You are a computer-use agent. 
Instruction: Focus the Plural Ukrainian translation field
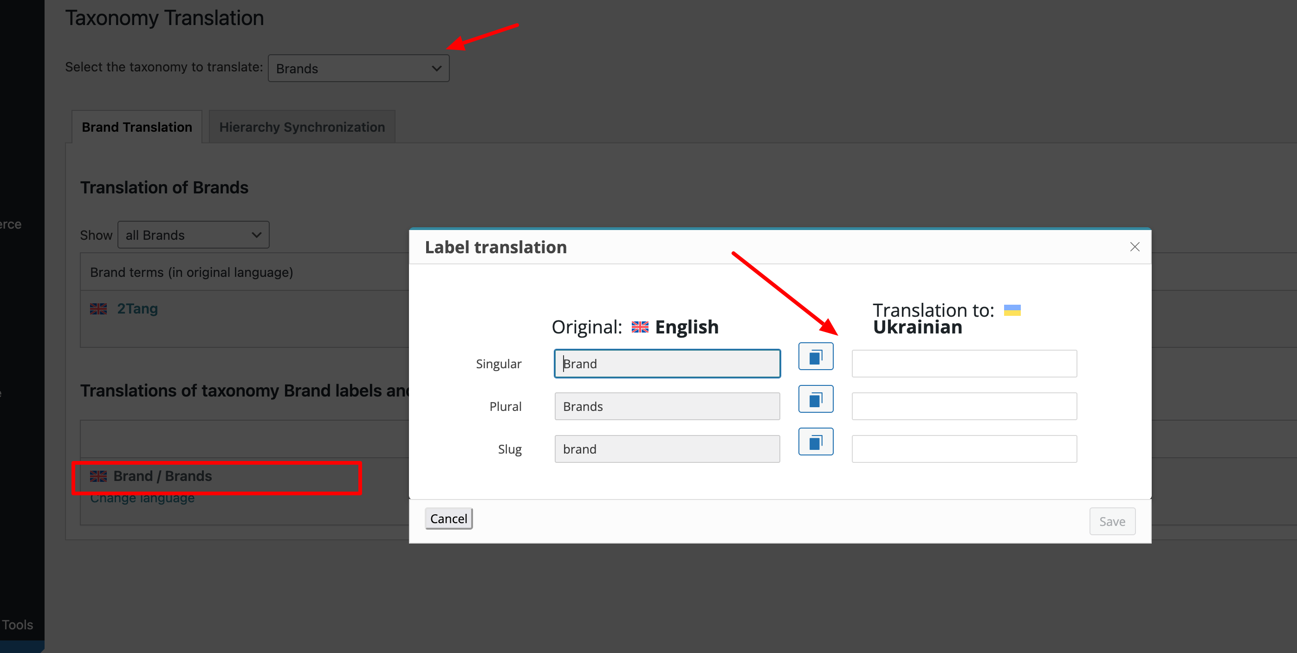coord(964,406)
